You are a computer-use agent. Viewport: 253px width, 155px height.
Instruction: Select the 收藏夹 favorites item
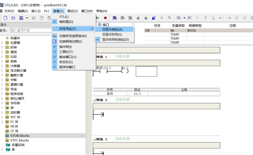[x=15, y=38]
